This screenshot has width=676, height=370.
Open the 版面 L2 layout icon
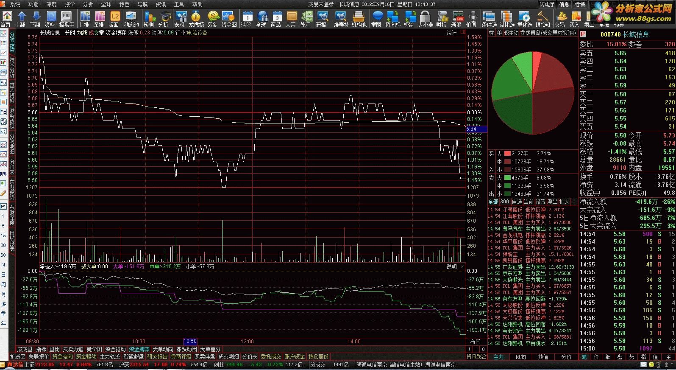pos(114,19)
